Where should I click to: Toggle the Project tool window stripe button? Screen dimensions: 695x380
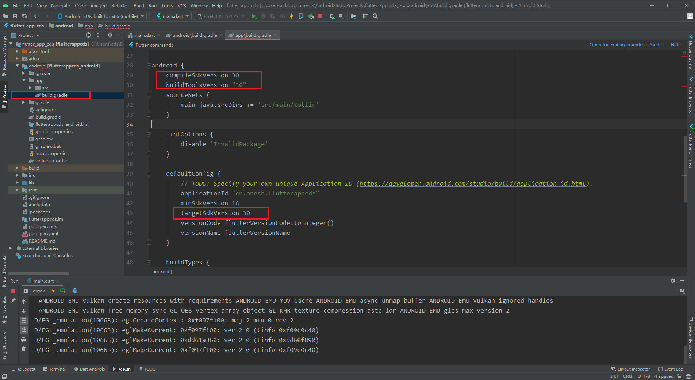click(x=4, y=97)
